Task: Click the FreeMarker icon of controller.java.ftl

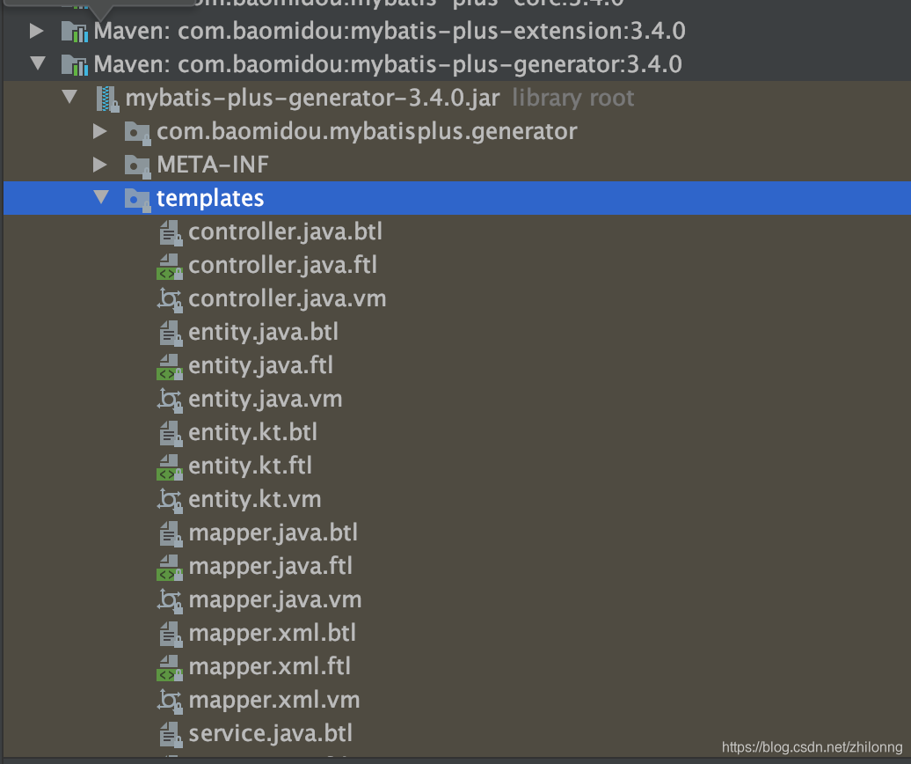Action: tap(170, 267)
